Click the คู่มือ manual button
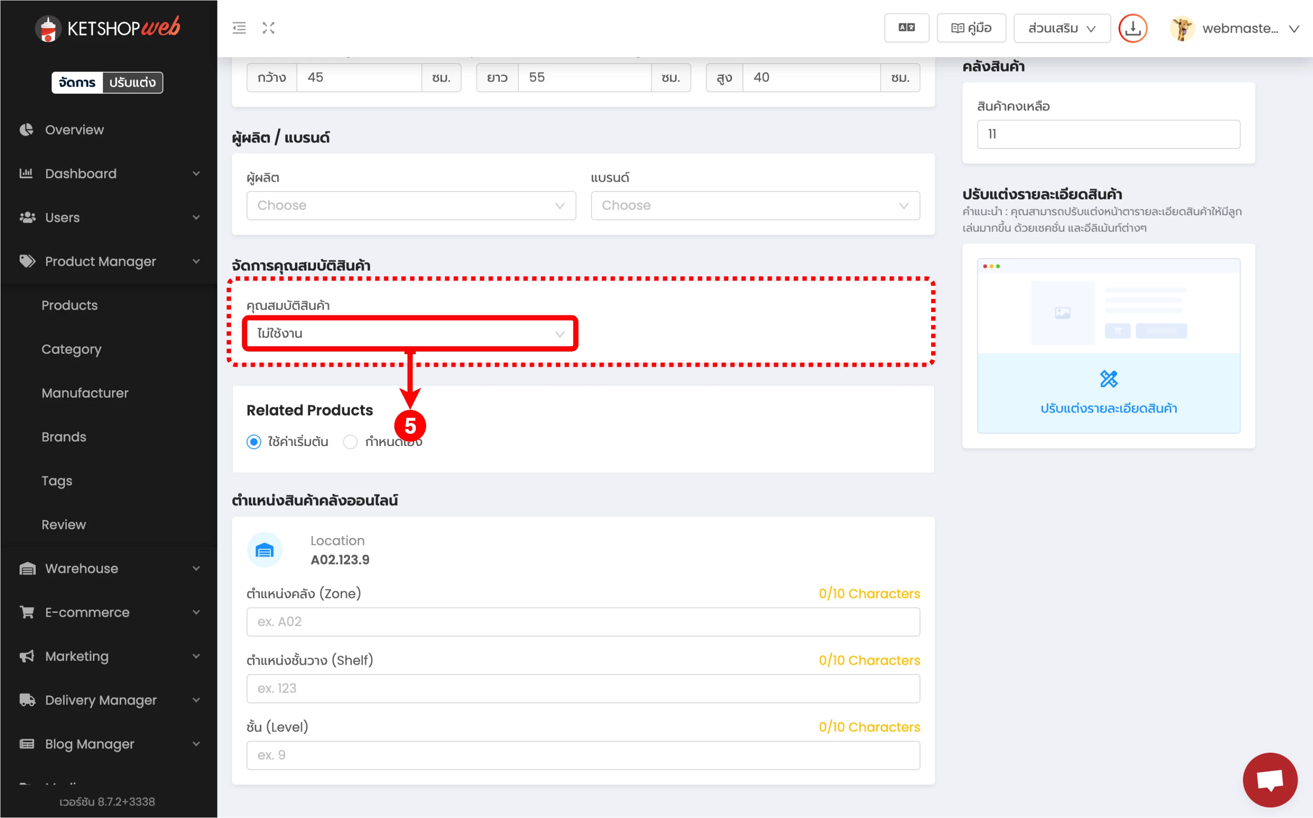This screenshot has width=1313, height=818. click(971, 28)
